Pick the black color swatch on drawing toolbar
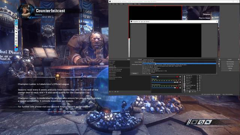Viewport: 240px width, 135px height. [x=17, y=47]
